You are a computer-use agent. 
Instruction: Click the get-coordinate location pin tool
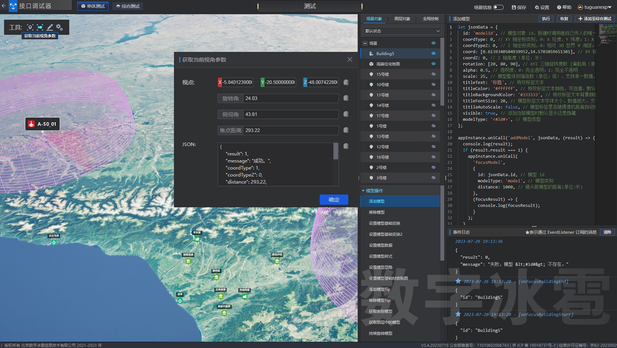30,27
